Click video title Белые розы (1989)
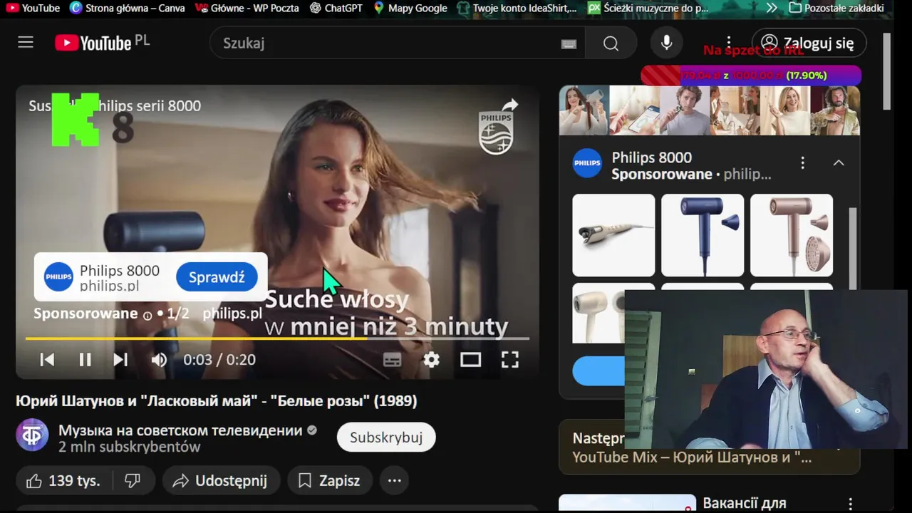 point(217,401)
